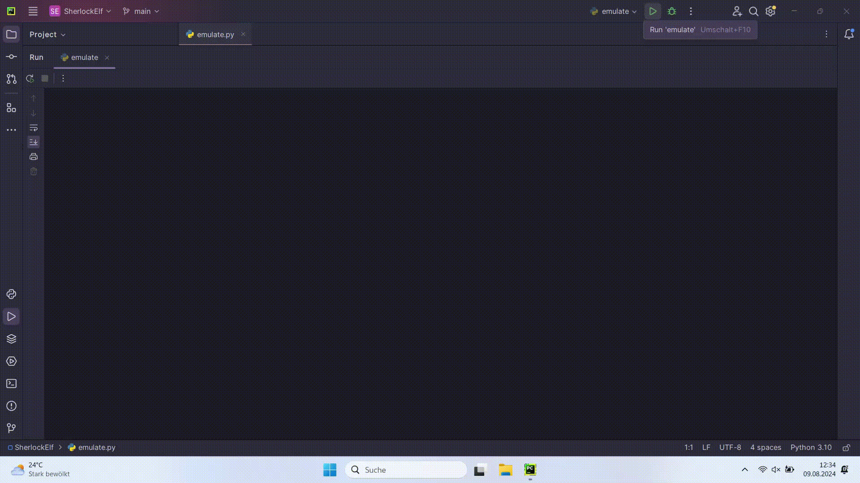Toggle the file read-only lock icon
The height and width of the screenshot is (483, 860).
846,448
